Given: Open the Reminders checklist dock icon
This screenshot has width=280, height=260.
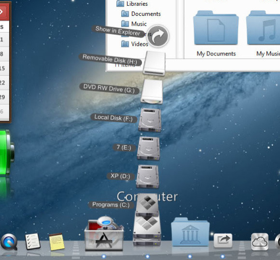Looking at the screenshot, I should [33, 241].
